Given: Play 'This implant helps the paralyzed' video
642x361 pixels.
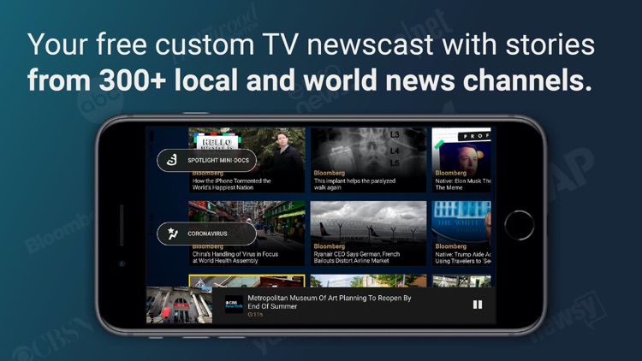Looking at the screenshot, I should (x=368, y=160).
